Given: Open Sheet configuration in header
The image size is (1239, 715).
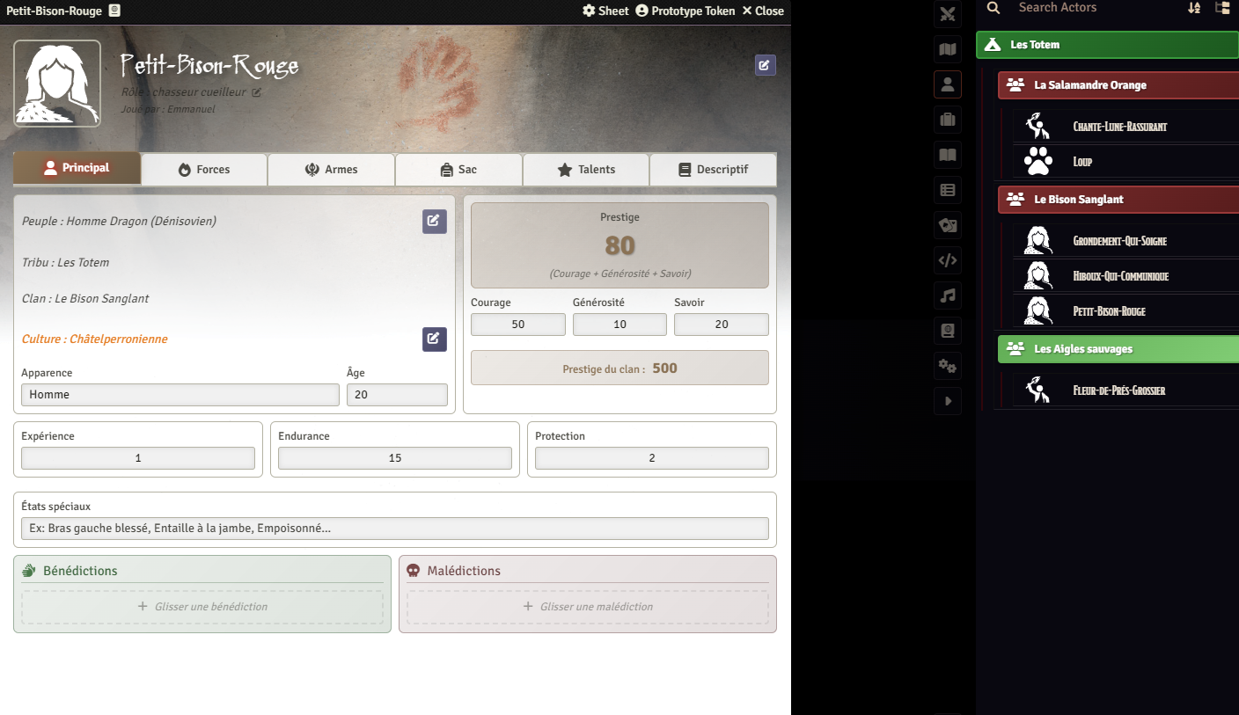Looking at the screenshot, I should [x=605, y=11].
